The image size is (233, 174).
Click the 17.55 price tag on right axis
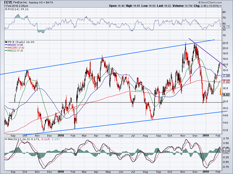[x=226, y=76]
